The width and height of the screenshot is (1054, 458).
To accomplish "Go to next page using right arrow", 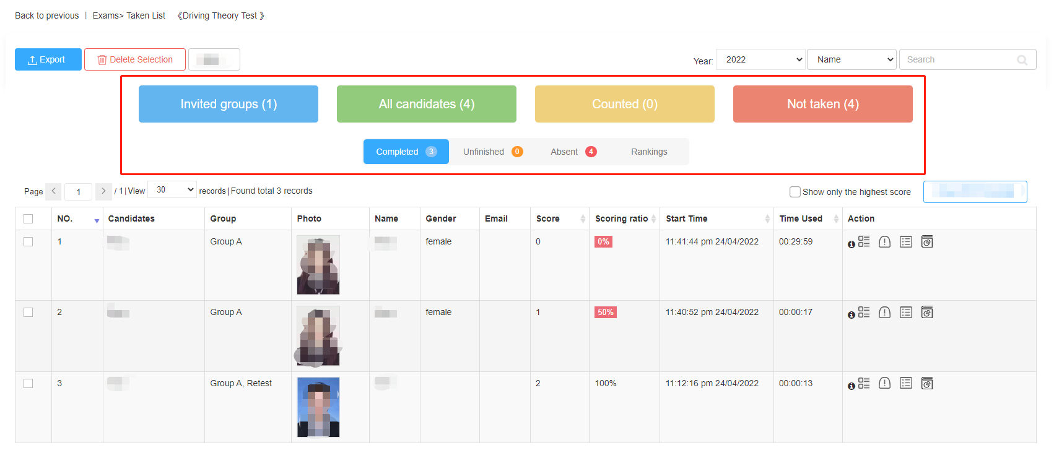I will [x=103, y=191].
